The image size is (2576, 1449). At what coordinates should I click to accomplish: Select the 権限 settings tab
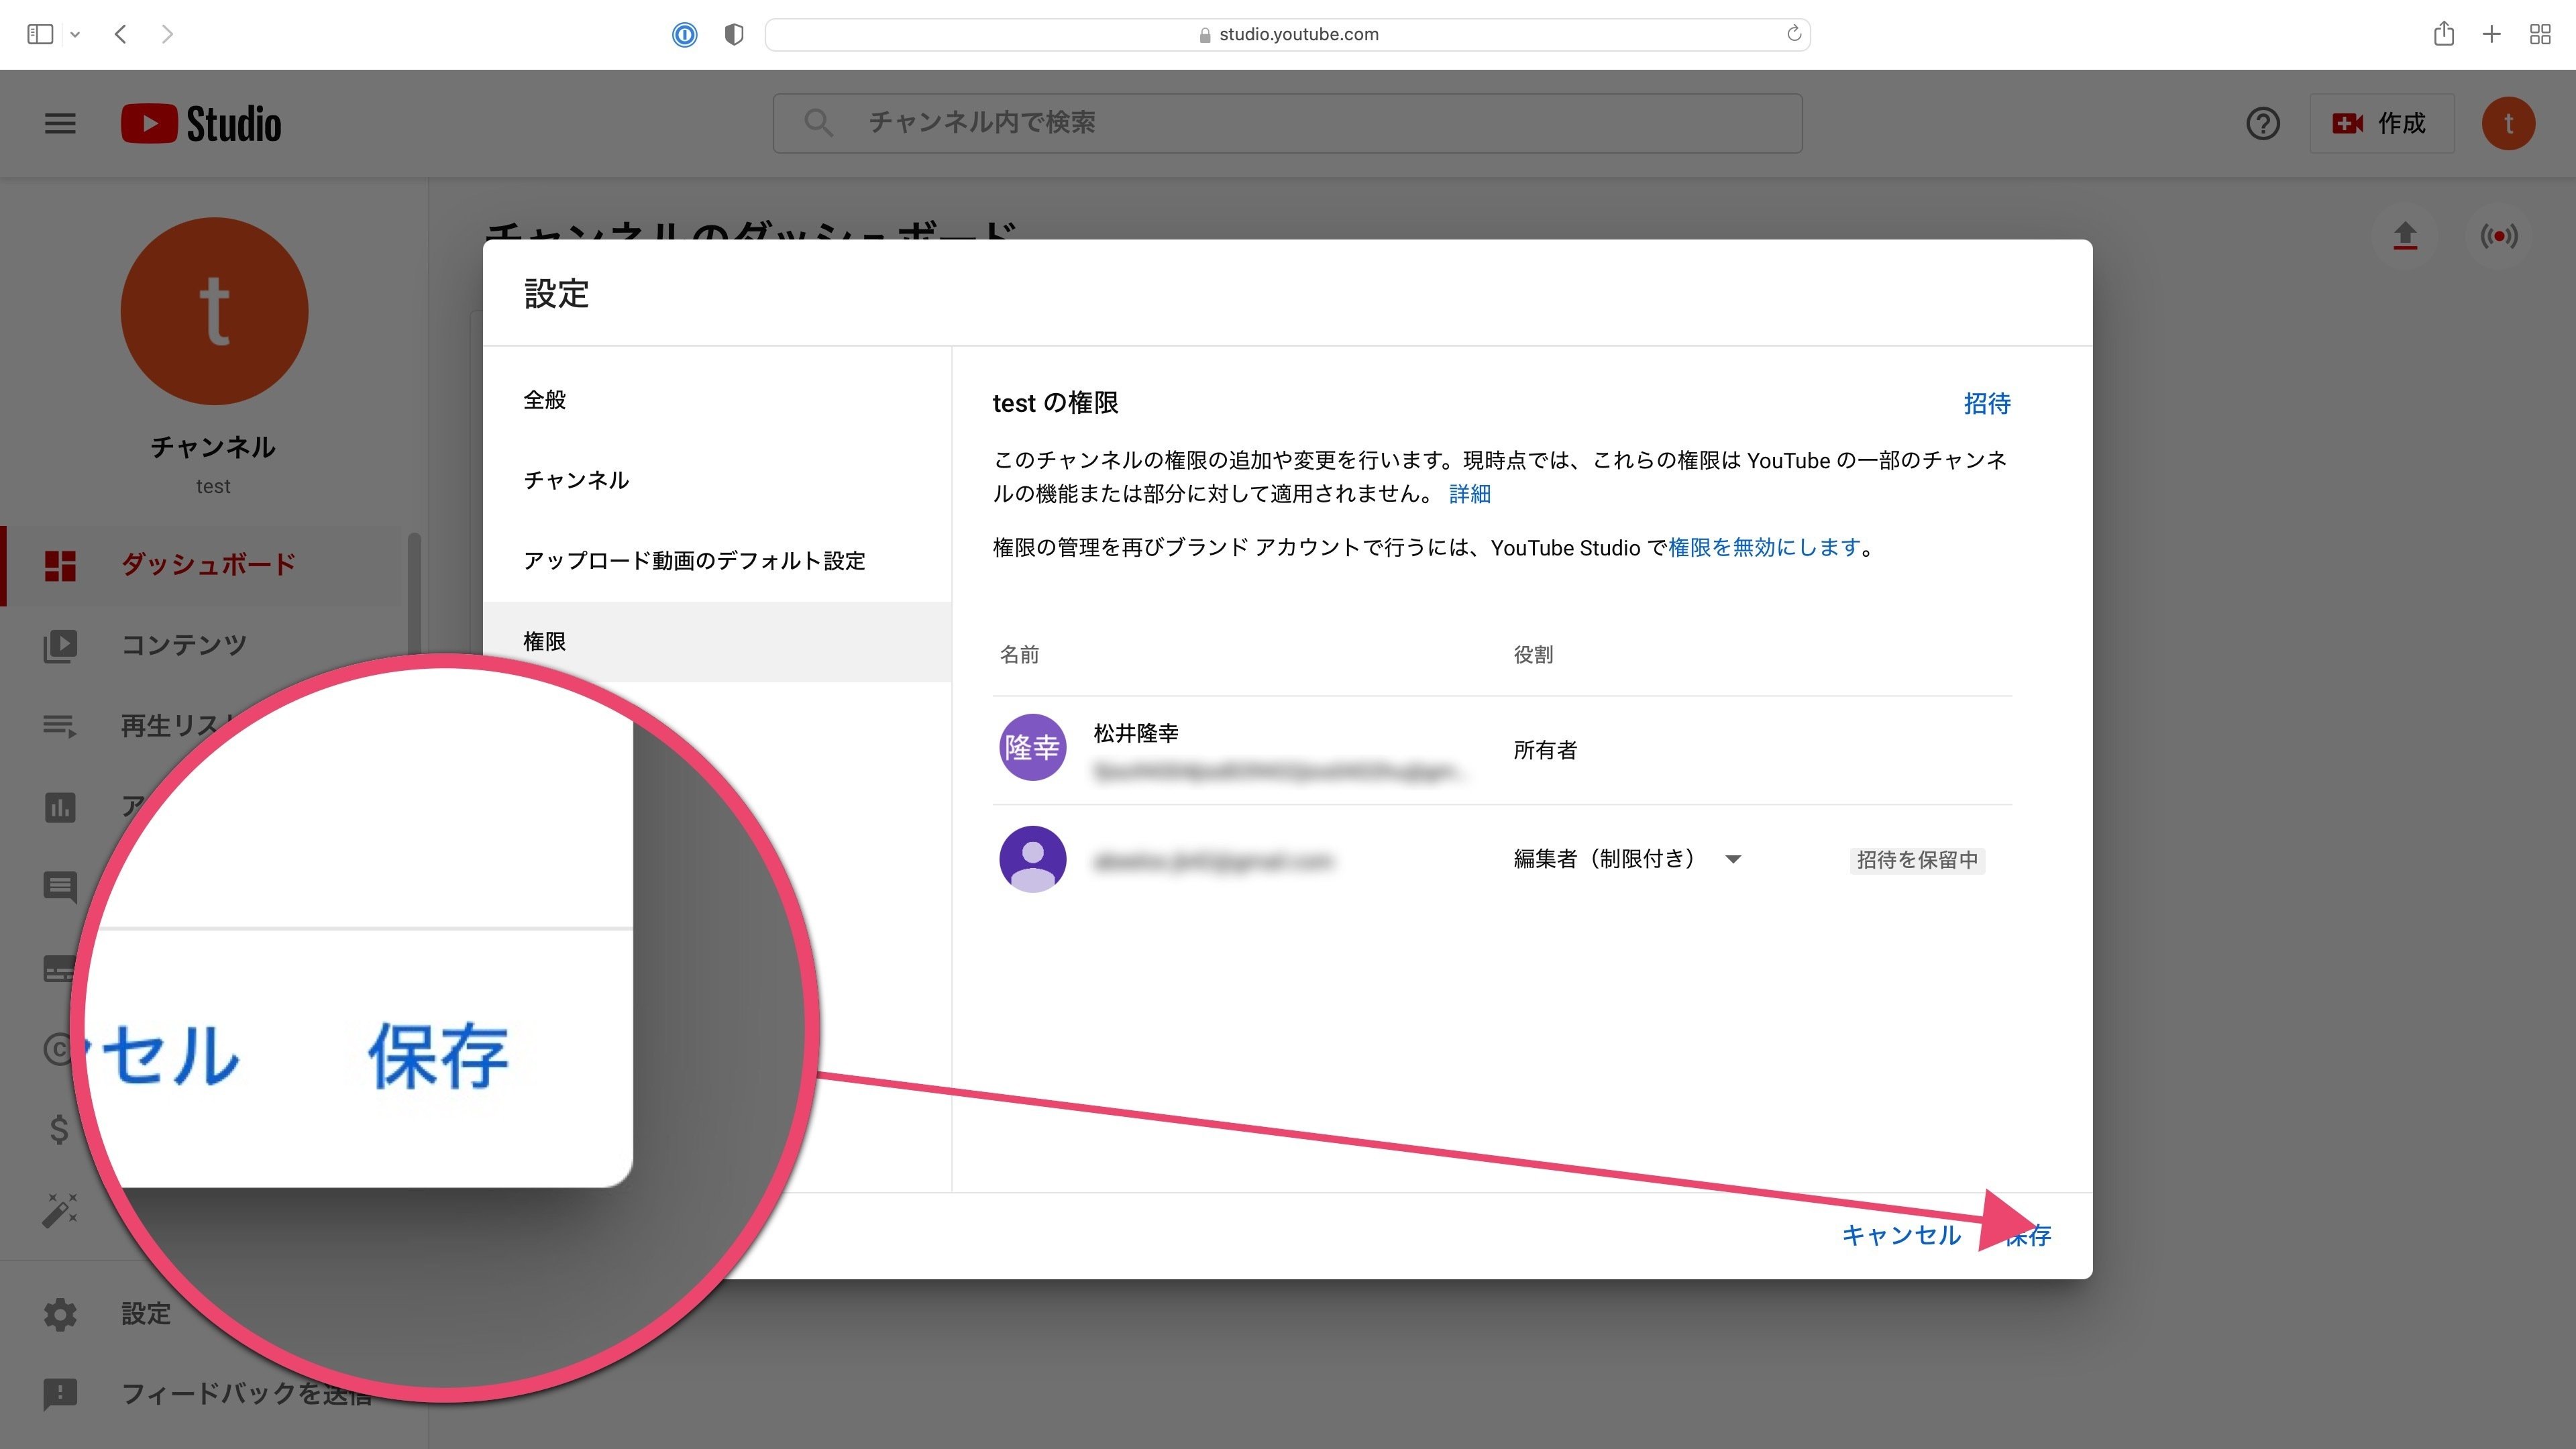tap(717, 641)
